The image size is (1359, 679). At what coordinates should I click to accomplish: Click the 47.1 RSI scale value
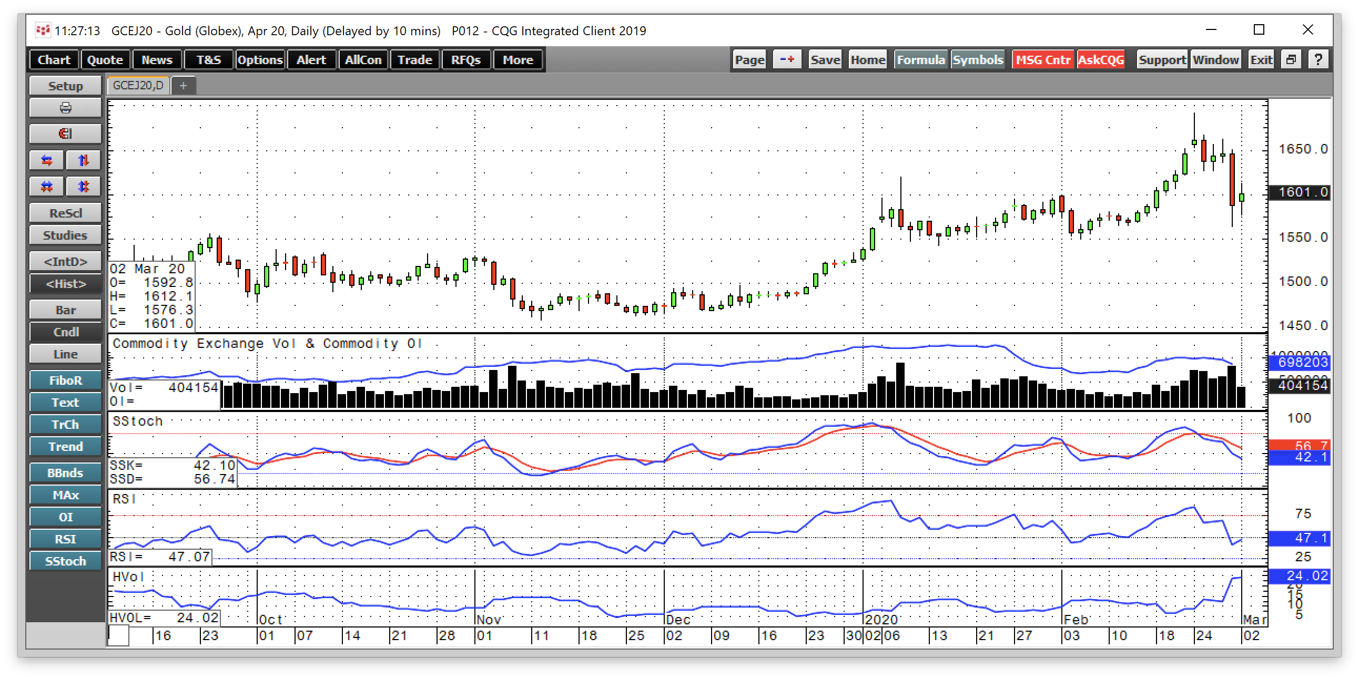1300,538
